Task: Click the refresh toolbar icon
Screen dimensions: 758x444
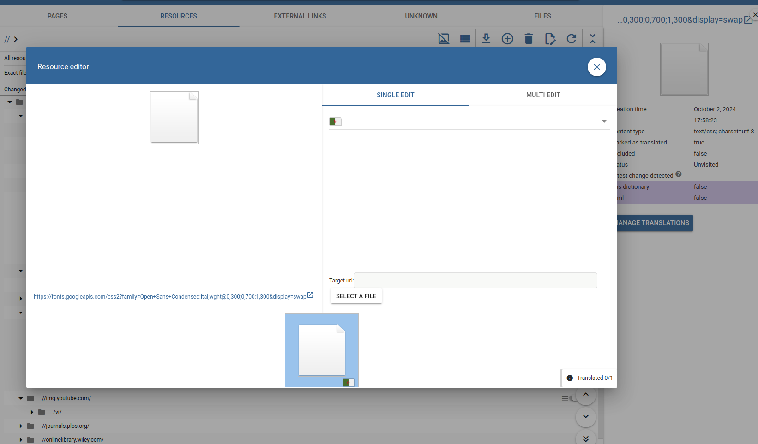Action: pos(571,39)
